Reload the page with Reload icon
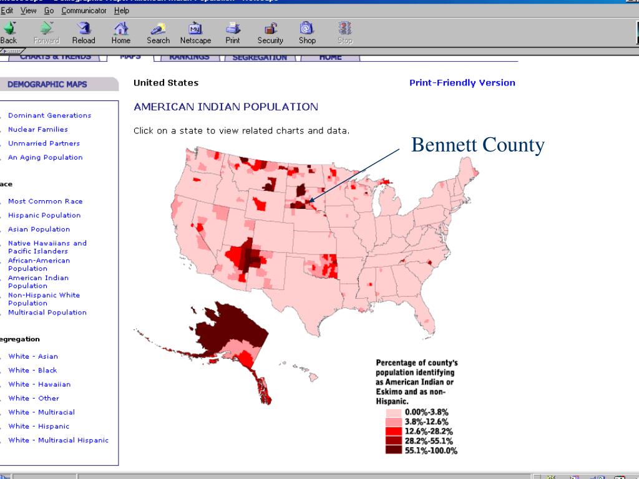 tap(84, 28)
